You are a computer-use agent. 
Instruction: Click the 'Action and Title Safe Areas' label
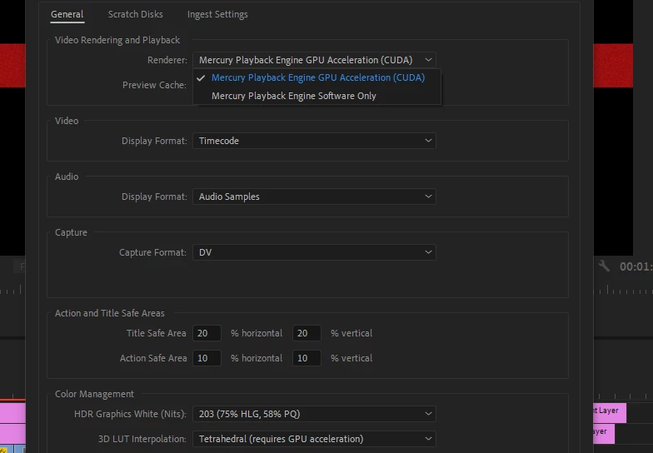(x=110, y=313)
